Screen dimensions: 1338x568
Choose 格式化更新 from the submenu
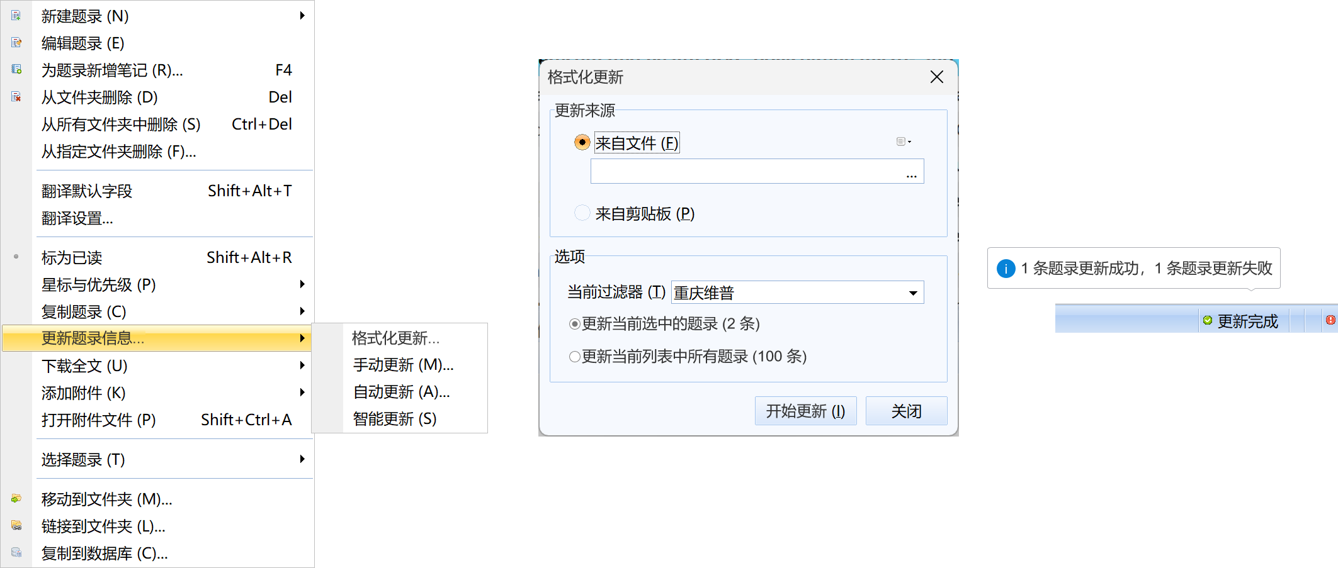click(395, 338)
